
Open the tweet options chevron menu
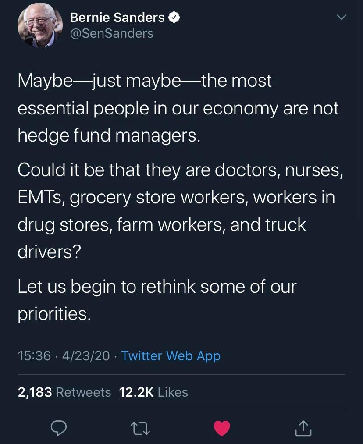341,18
